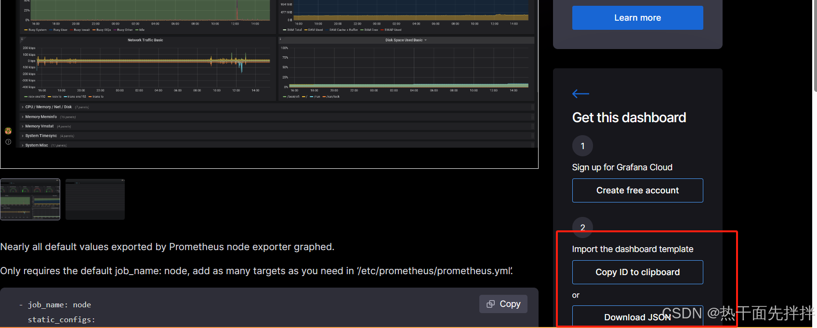Viewport: 817px width, 328px height.
Task: Expand the Memory Vmstat row
Action: tap(23, 126)
